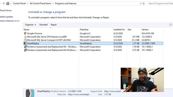Open the Control Panel Home link

click(6, 11)
